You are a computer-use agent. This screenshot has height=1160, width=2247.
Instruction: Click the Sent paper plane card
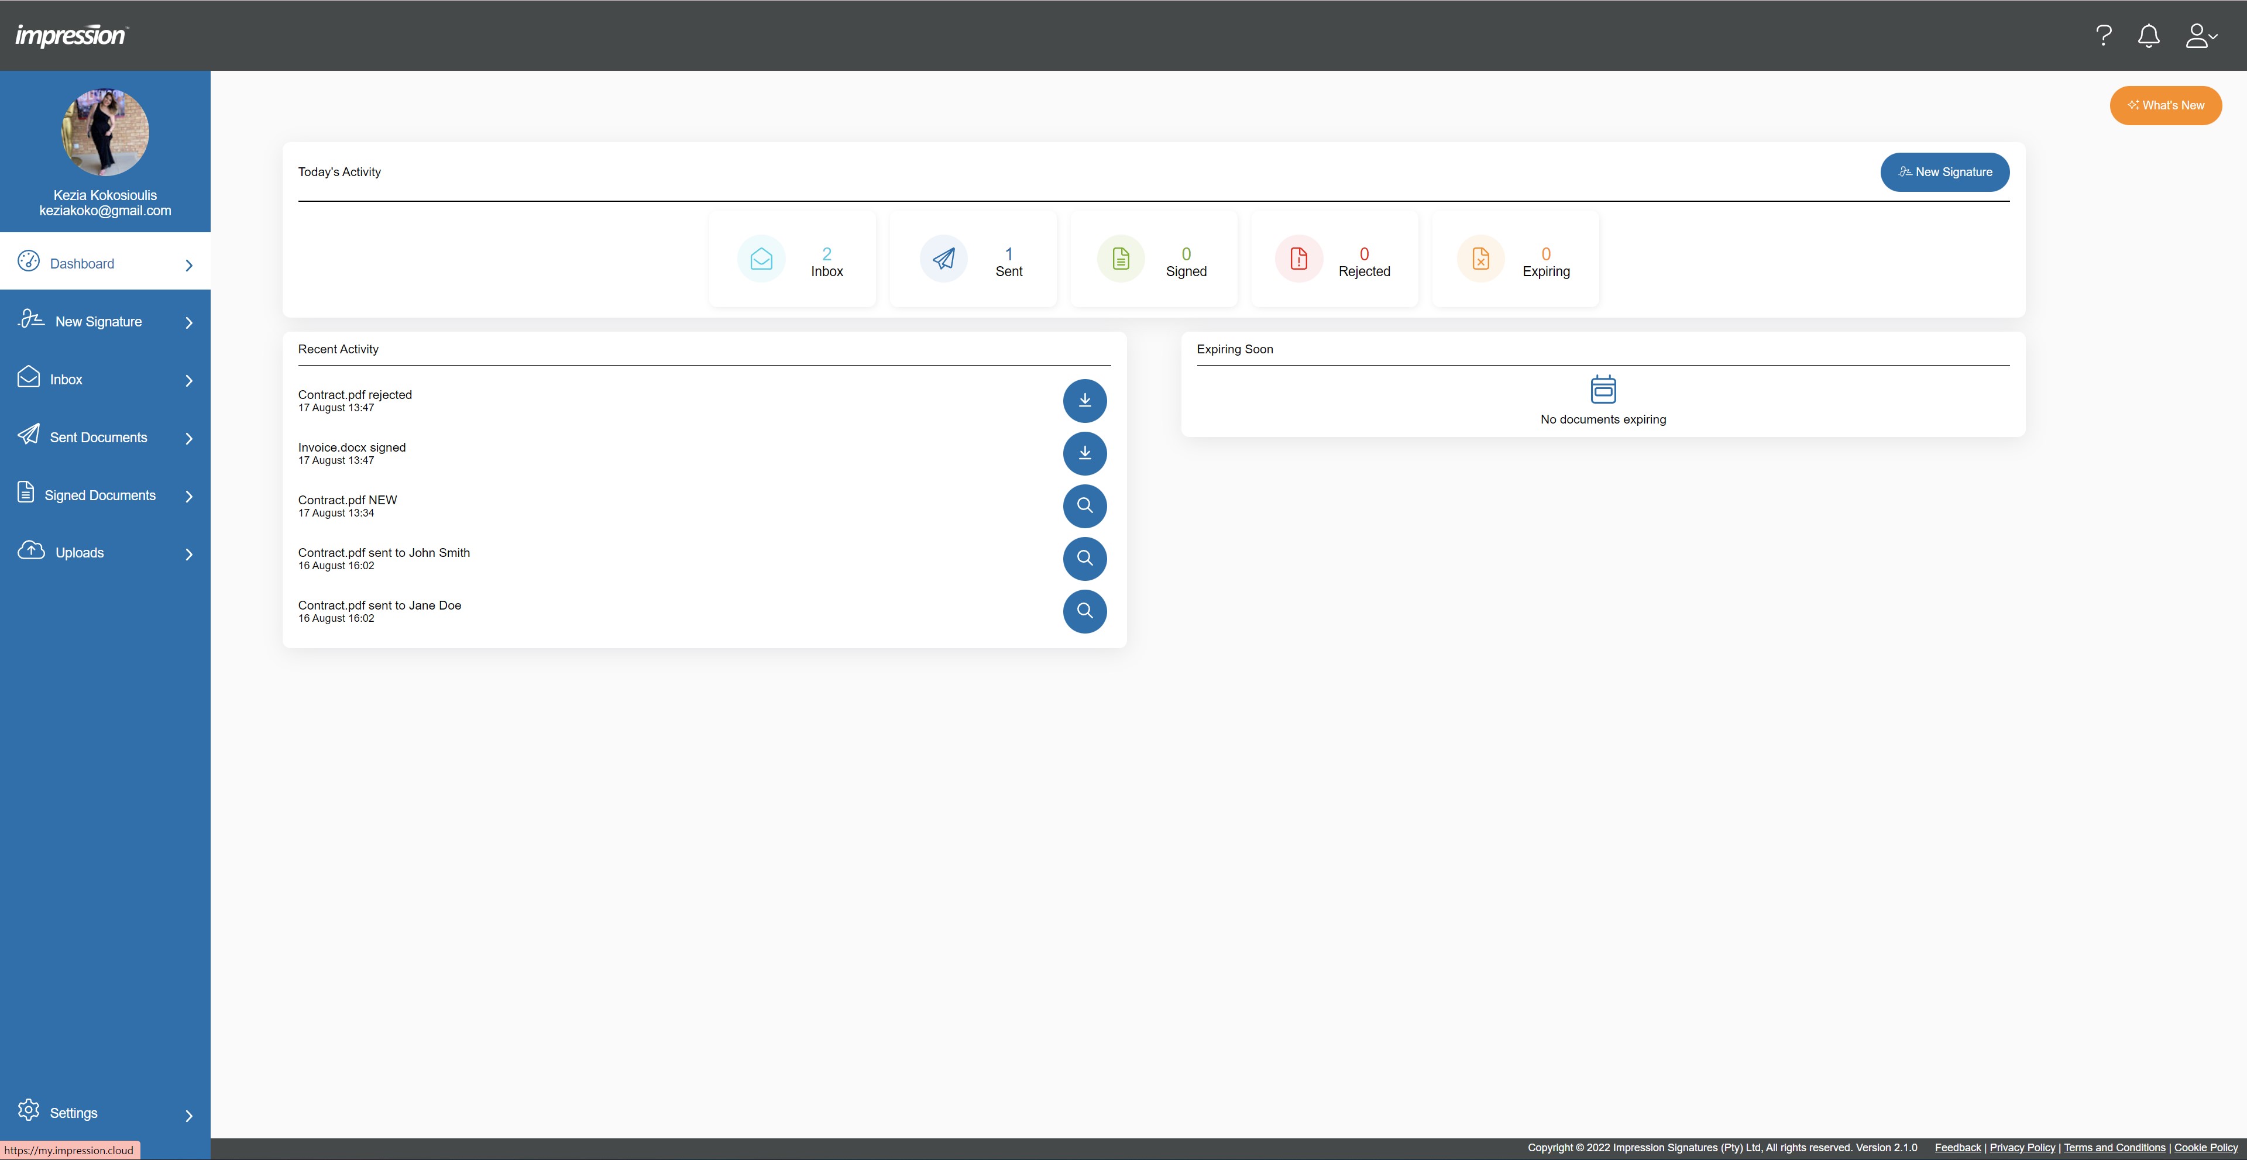pyautogui.click(x=973, y=259)
